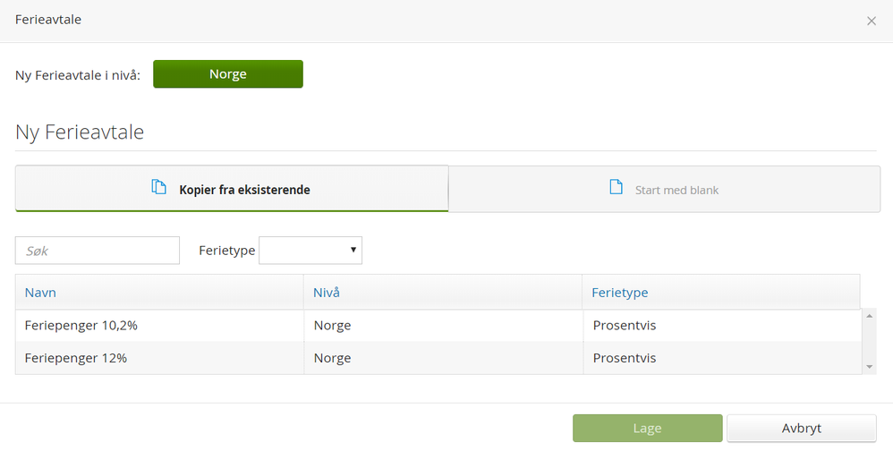Switch to the Kopier fra eksisterende tab
The width and height of the screenshot is (893, 451).
232,189
